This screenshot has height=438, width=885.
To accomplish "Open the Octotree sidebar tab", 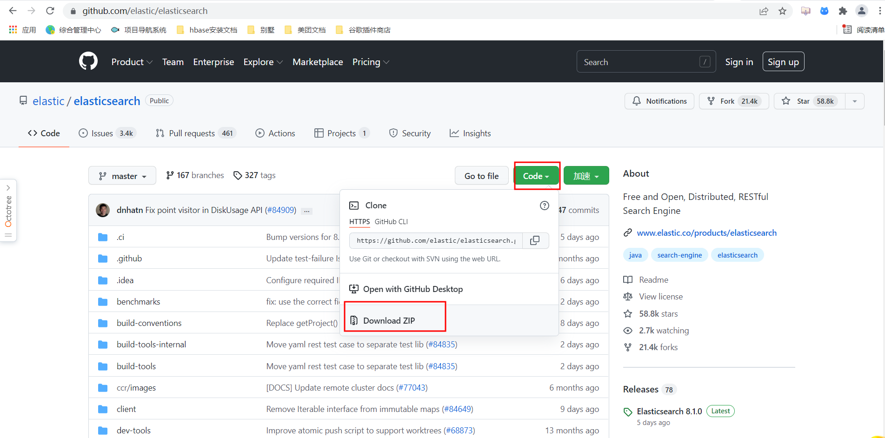I will point(8,211).
